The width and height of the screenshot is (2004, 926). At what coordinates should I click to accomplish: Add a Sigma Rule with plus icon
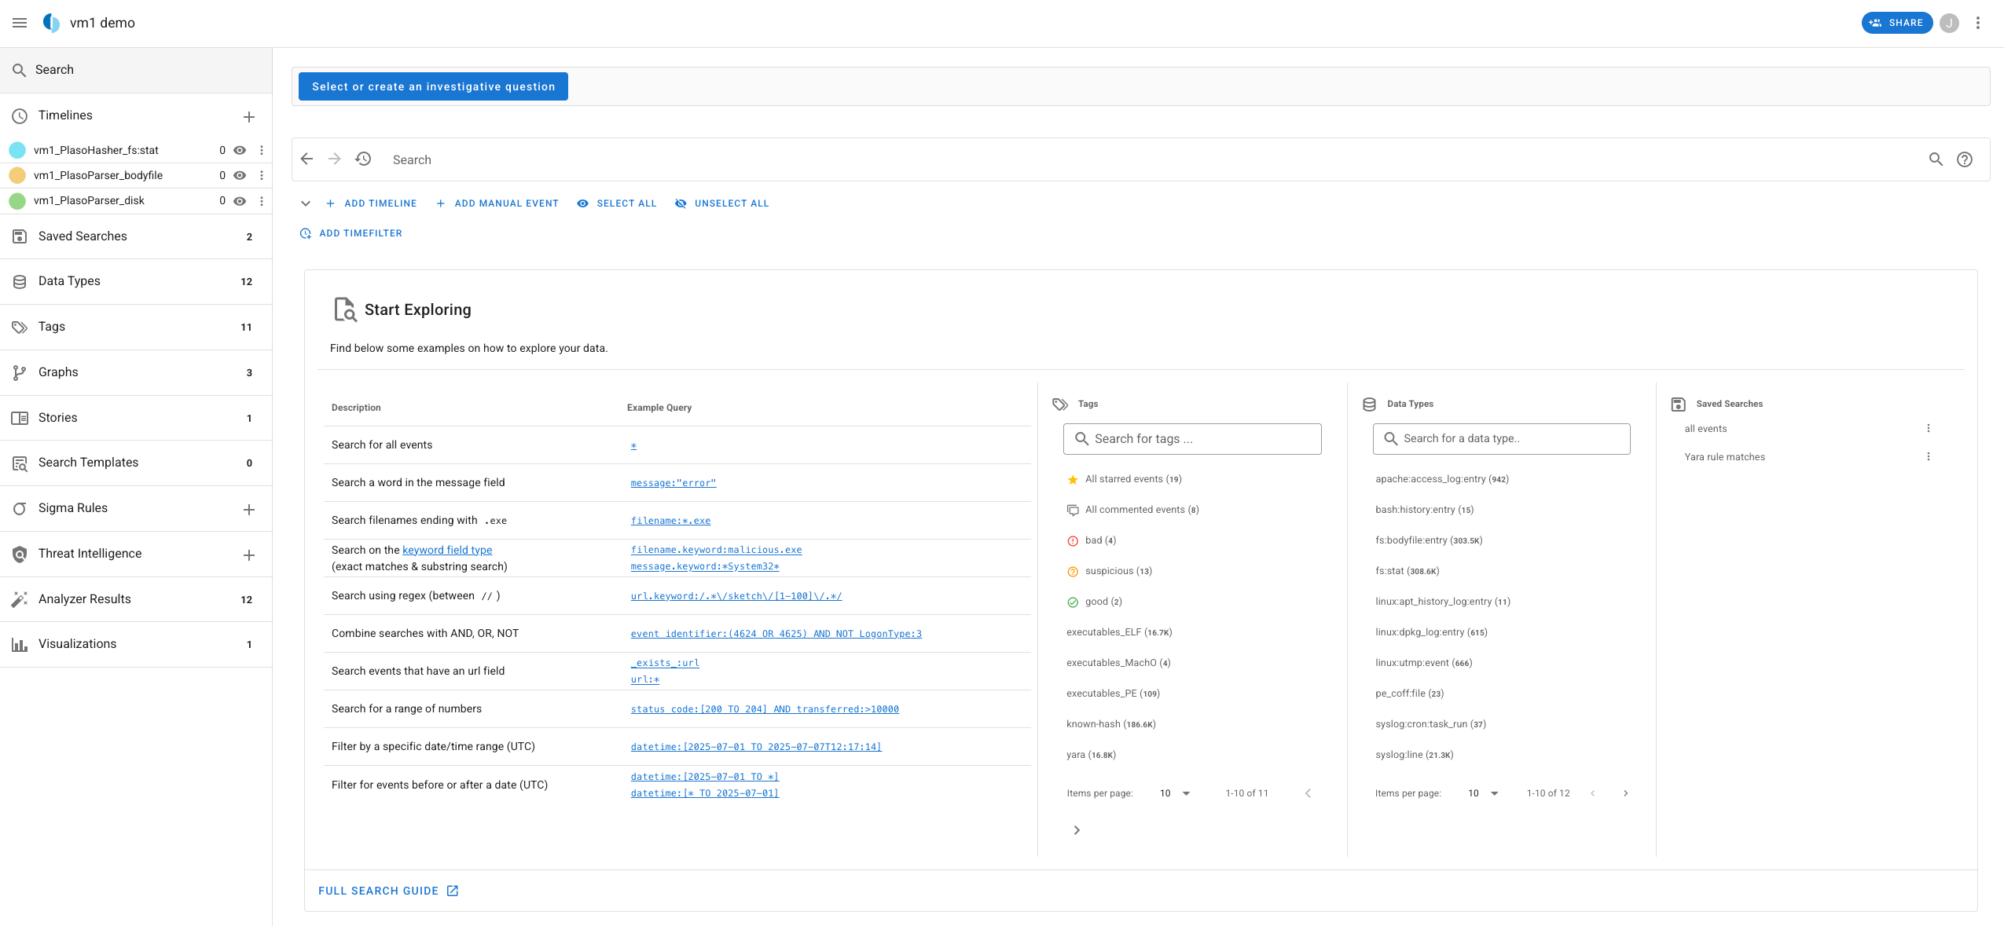[249, 510]
